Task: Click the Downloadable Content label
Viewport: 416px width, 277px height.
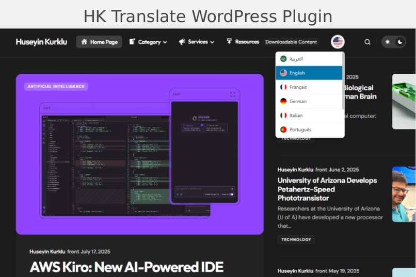Action: (291, 42)
